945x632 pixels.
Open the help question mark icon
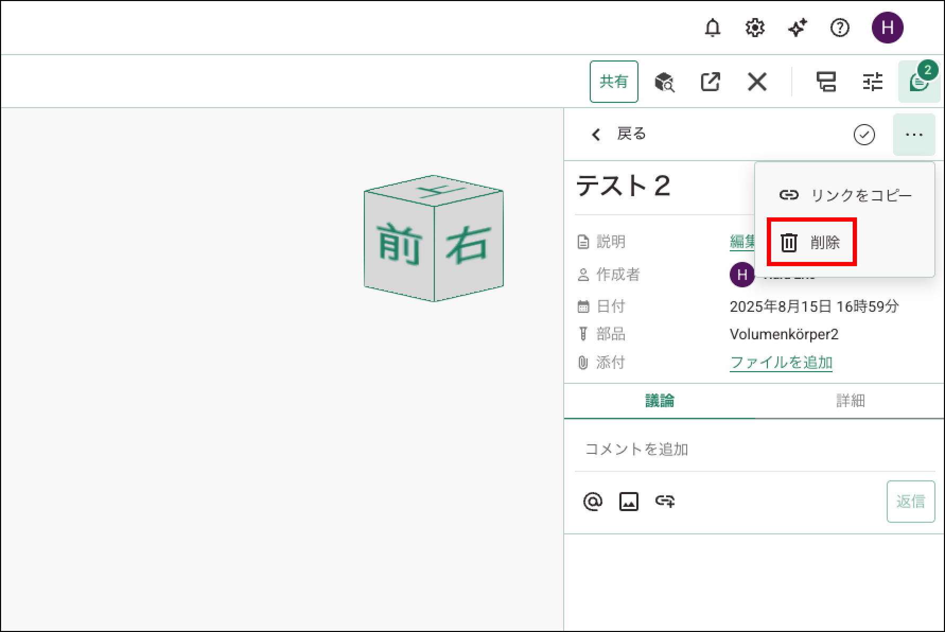[839, 28]
